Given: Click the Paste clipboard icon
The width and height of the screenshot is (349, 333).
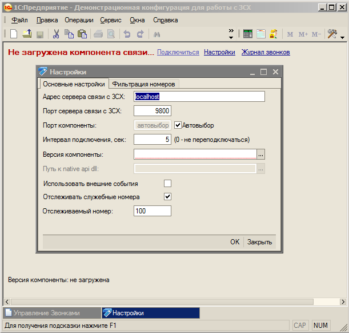Looking at the screenshot, I should [82, 34].
